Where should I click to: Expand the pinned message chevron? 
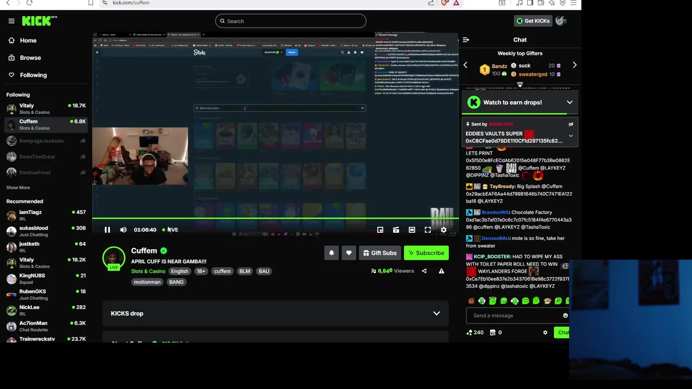570,136
